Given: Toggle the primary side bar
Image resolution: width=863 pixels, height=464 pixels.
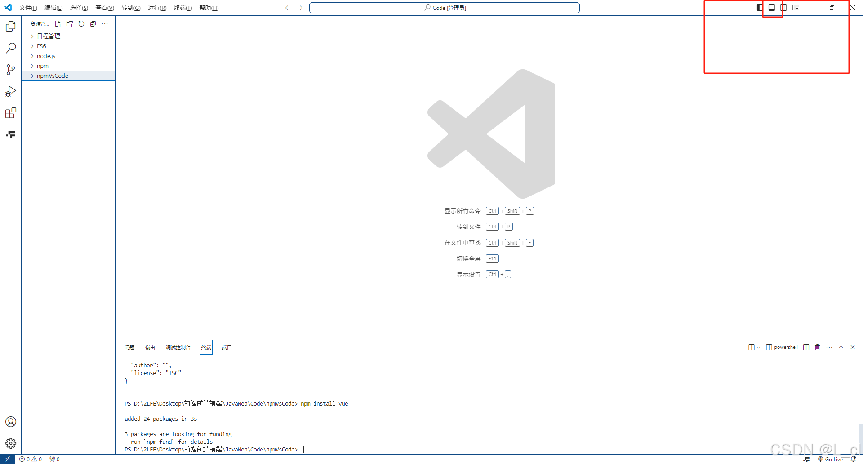Looking at the screenshot, I should 760,8.
